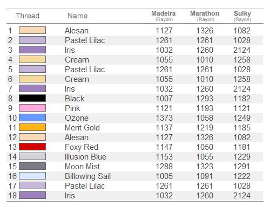
Task: Click the Pastel Lilac name in row 17
Action: (85, 186)
